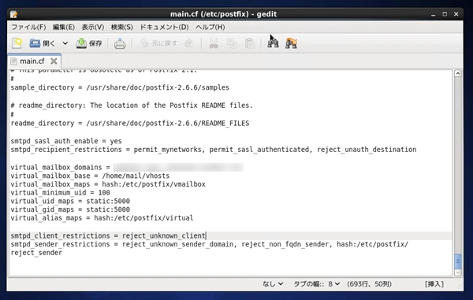Screen dimensions: 473x300
Task: Click the smtpd_client_restrictions line
Action: (108, 235)
